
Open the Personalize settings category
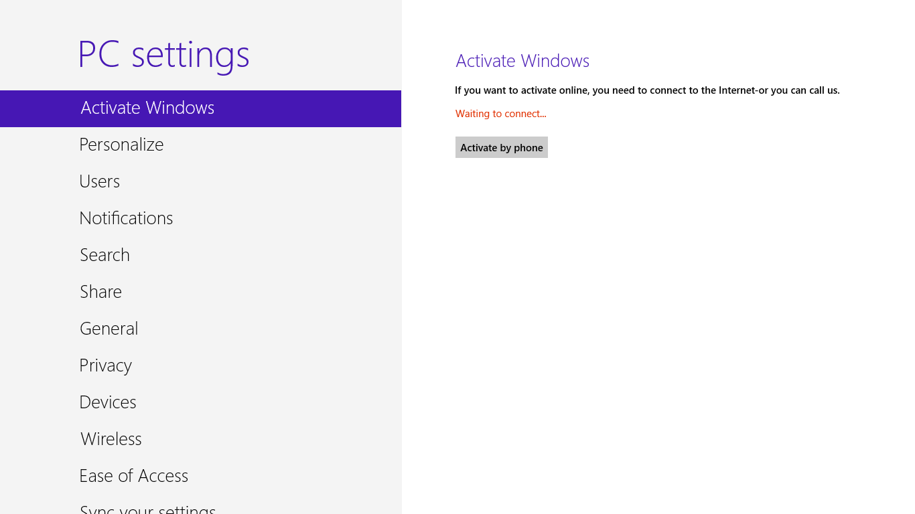pyautogui.click(x=200, y=145)
